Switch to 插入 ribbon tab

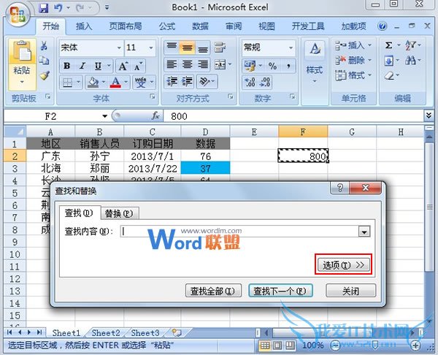pyautogui.click(x=84, y=26)
